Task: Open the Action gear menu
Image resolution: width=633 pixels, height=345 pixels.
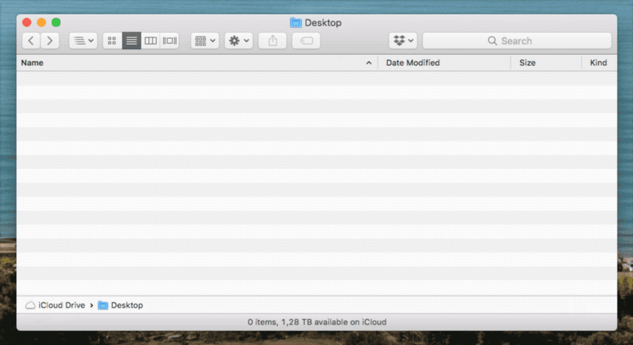Action: point(239,41)
